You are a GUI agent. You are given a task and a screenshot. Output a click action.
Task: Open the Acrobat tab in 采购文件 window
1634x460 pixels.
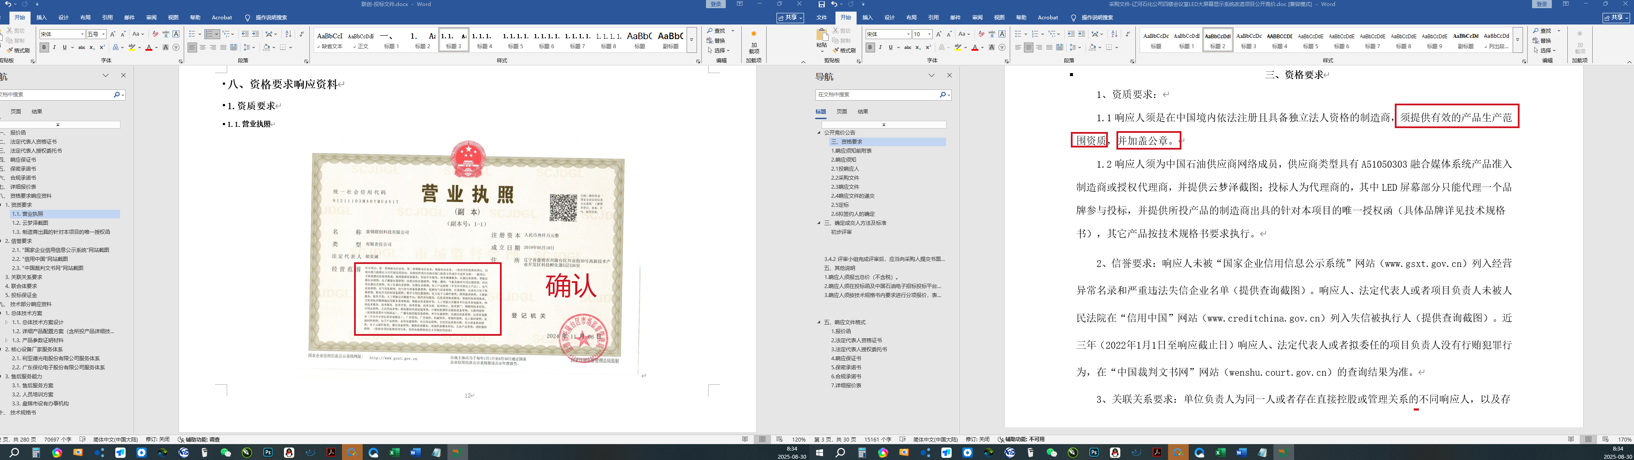[x=1048, y=18]
